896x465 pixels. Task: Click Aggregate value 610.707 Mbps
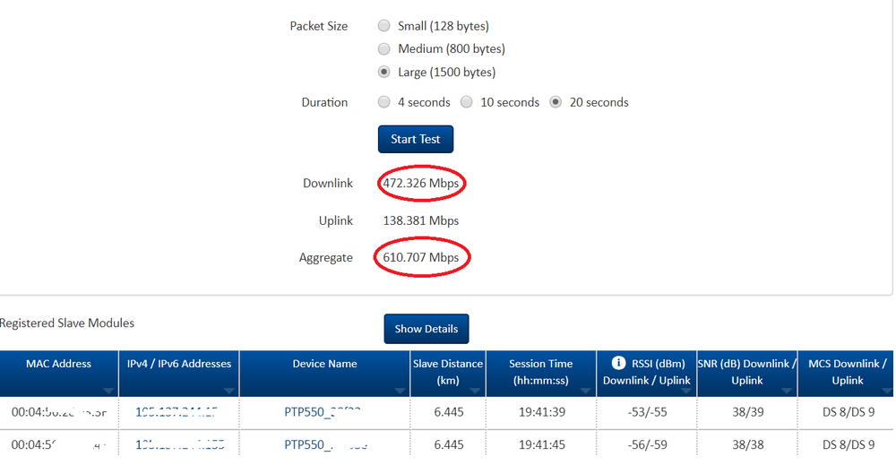coord(421,258)
